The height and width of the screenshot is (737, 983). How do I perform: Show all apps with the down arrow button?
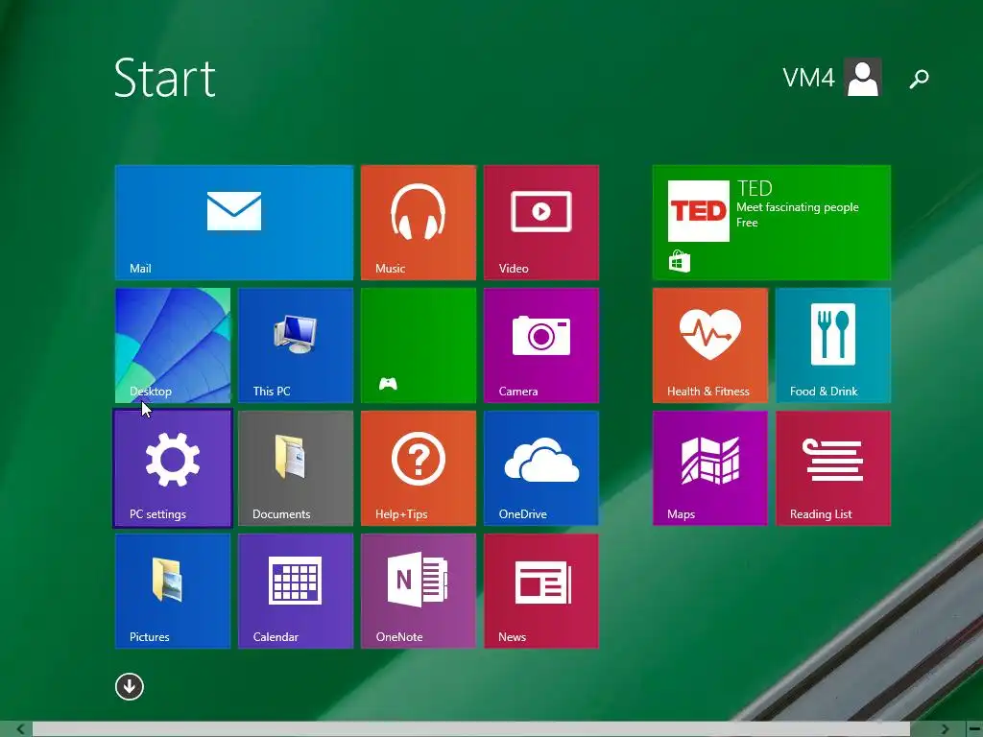click(130, 686)
